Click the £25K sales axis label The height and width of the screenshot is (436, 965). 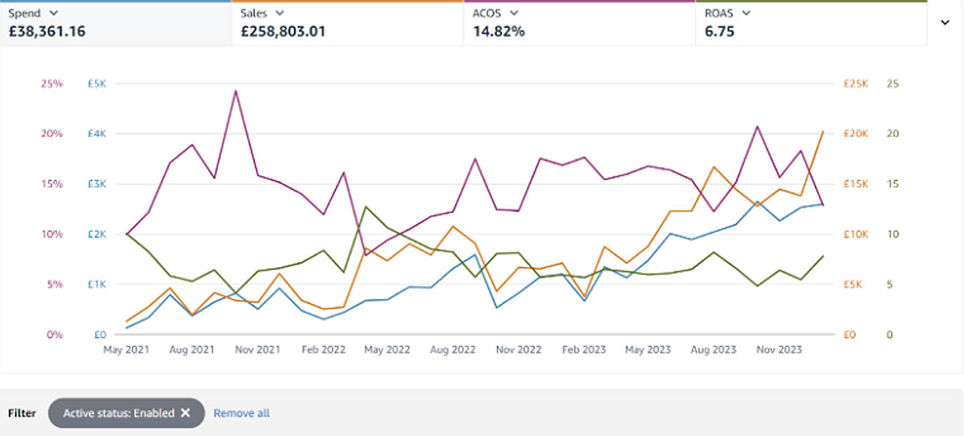pos(855,84)
